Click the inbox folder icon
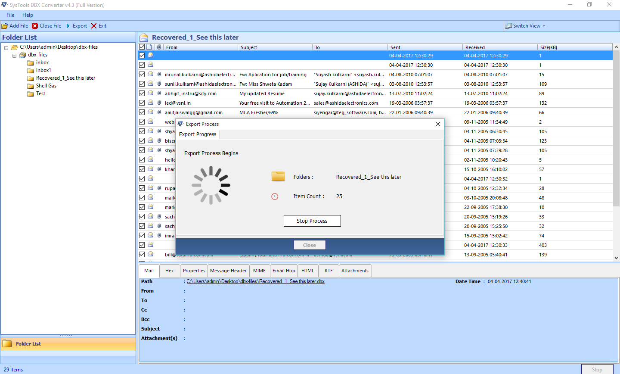620x374 pixels. (31, 63)
